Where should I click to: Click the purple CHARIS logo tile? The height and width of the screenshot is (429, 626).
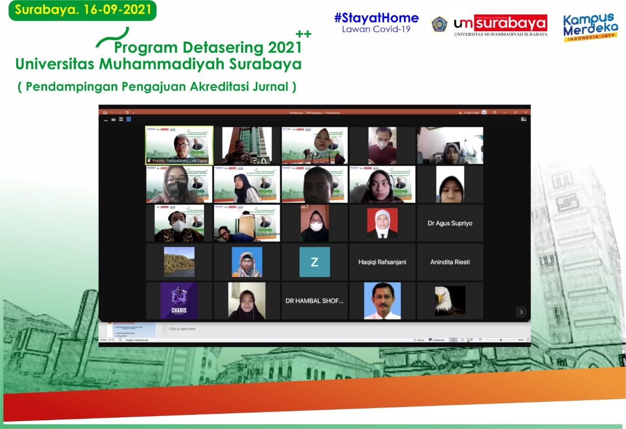(179, 301)
